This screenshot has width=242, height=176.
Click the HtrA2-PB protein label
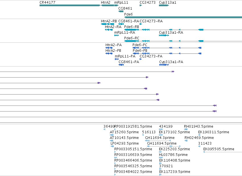point(113,51)
